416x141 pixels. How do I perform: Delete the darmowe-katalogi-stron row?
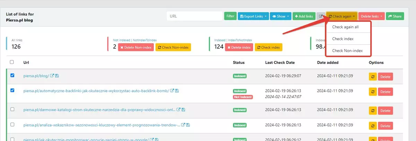(385, 111)
